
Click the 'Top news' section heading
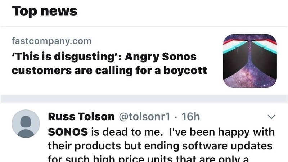45,11
